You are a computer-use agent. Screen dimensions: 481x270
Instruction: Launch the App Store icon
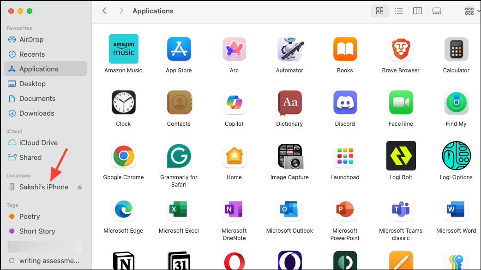(x=179, y=49)
